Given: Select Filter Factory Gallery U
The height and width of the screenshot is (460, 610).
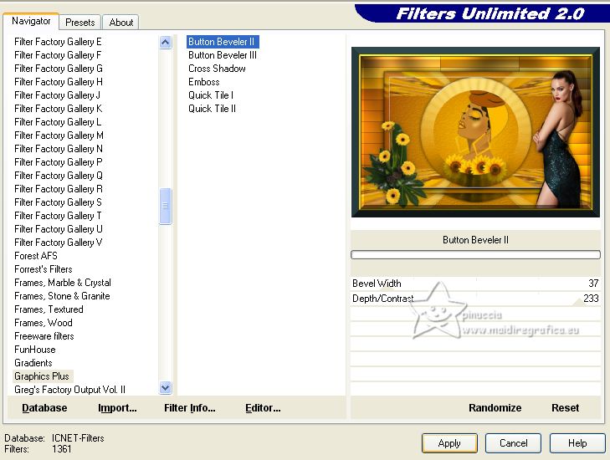Looking at the screenshot, I should click(x=59, y=228).
